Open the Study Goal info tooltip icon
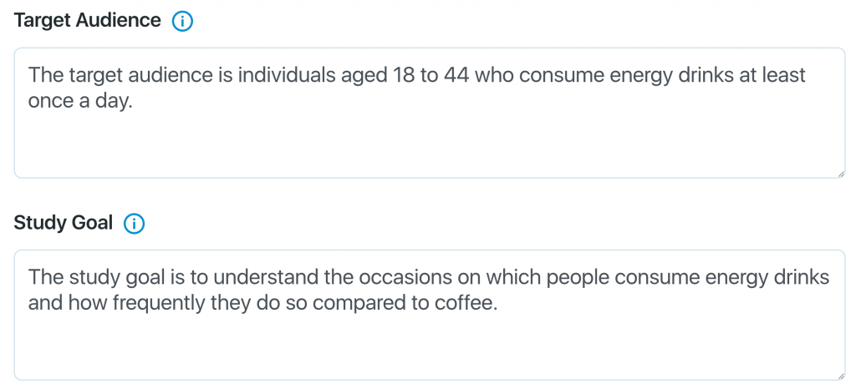856x389 pixels. (135, 224)
